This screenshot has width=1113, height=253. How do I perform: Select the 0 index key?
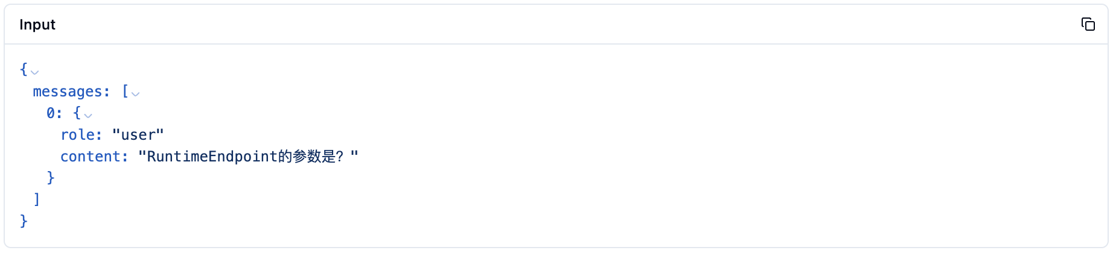[x=52, y=113]
